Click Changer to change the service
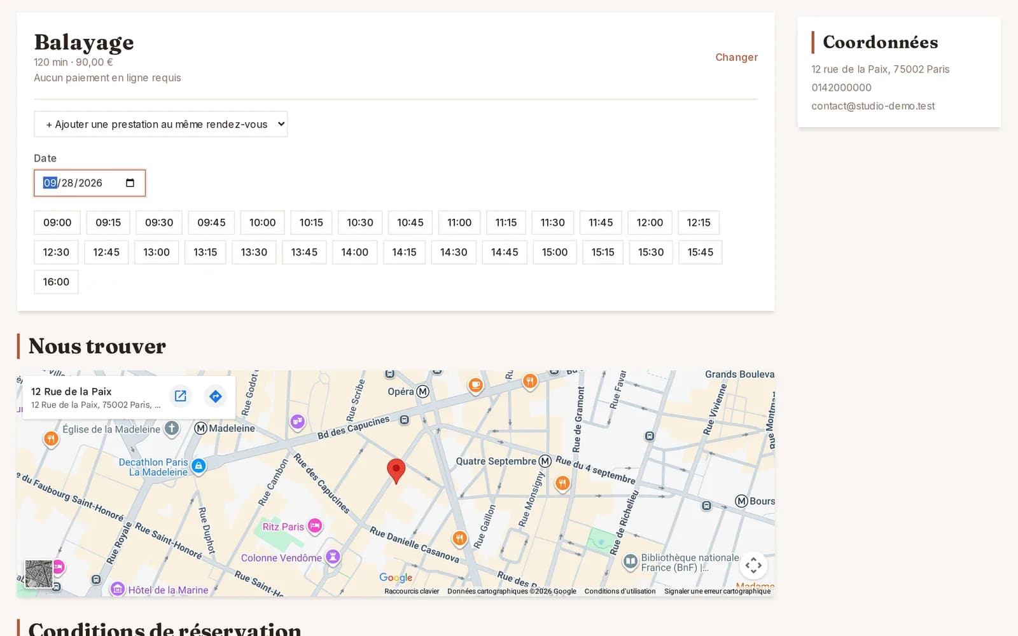1018x636 pixels. pyautogui.click(x=736, y=57)
